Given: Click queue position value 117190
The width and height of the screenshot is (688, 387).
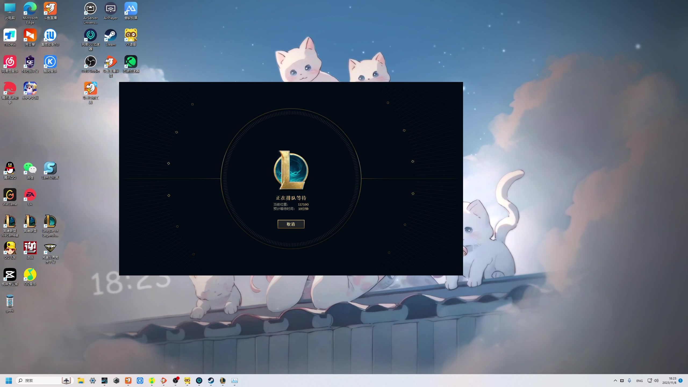Looking at the screenshot, I should coord(303,205).
